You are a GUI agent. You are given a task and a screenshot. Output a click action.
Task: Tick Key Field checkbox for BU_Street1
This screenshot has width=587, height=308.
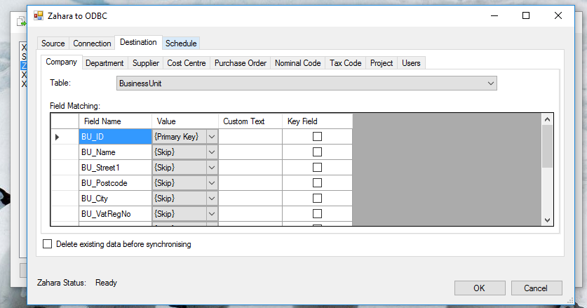(317, 167)
